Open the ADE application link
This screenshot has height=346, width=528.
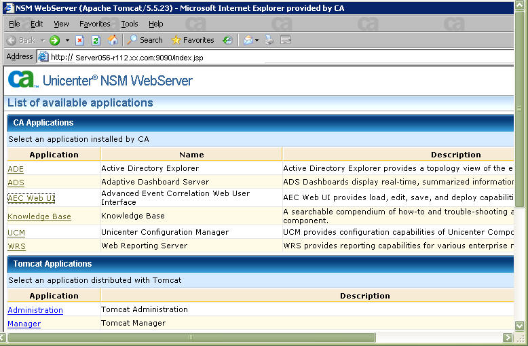(16, 169)
